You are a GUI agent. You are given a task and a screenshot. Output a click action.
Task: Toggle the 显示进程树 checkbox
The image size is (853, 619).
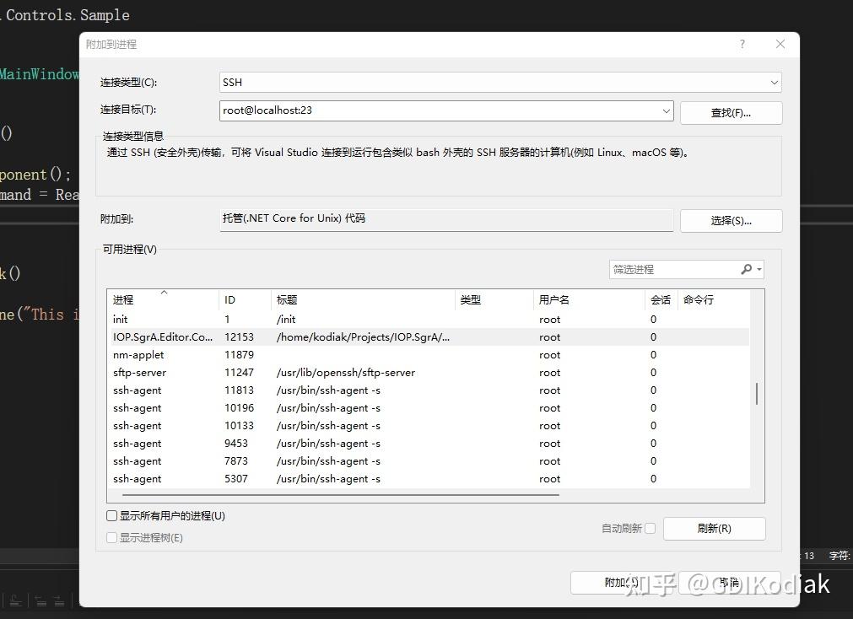(x=111, y=537)
